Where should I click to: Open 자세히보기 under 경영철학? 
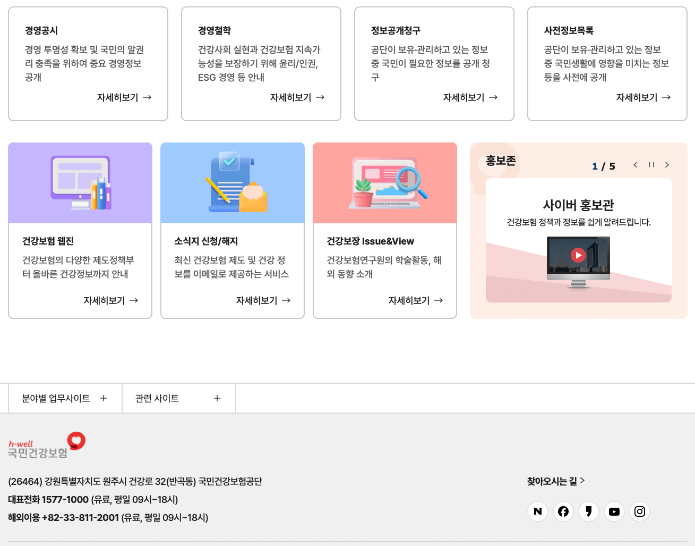[x=297, y=97]
